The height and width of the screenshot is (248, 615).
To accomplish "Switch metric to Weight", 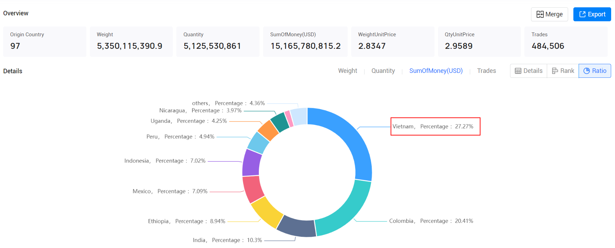I will coord(347,71).
